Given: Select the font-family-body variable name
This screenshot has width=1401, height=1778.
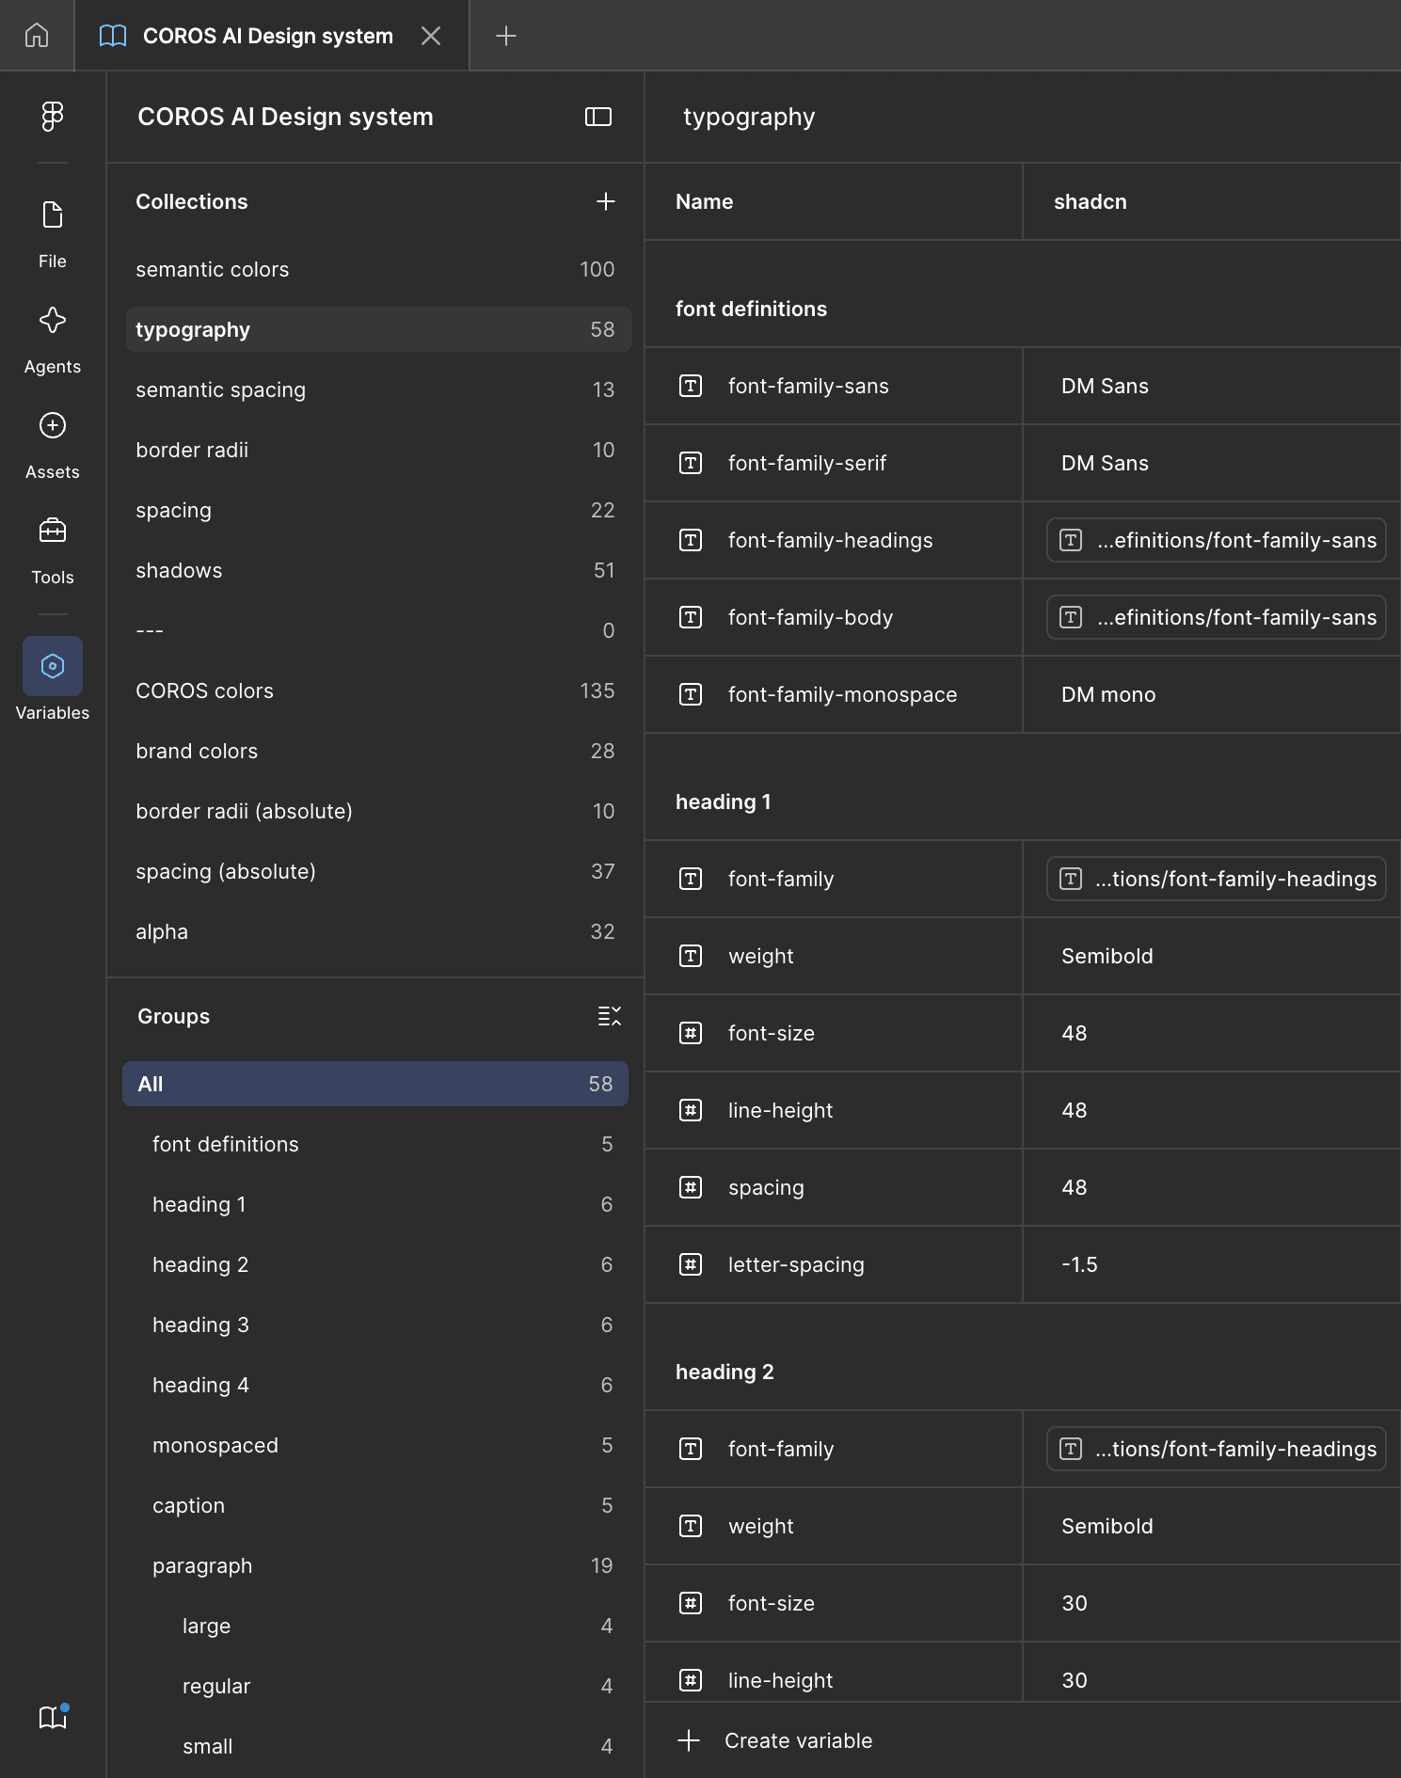Looking at the screenshot, I should click(810, 617).
